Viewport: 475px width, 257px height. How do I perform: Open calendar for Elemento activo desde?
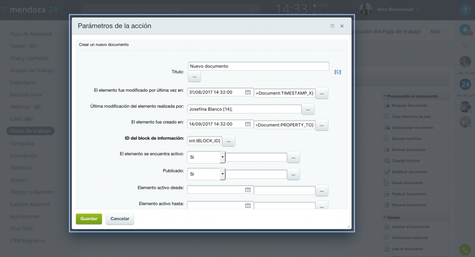point(248,189)
